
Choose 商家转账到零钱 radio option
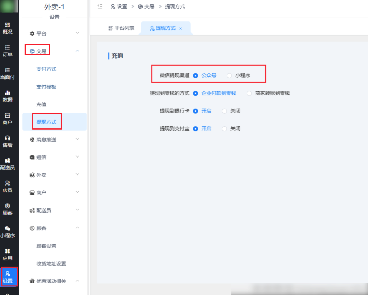(x=249, y=93)
